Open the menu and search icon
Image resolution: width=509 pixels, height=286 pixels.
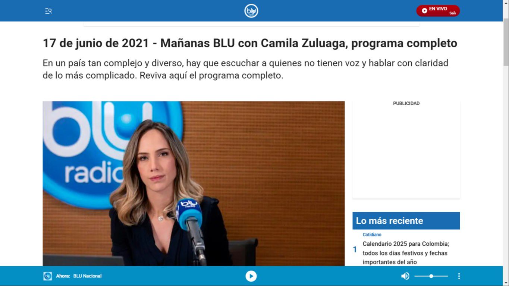pos(48,11)
